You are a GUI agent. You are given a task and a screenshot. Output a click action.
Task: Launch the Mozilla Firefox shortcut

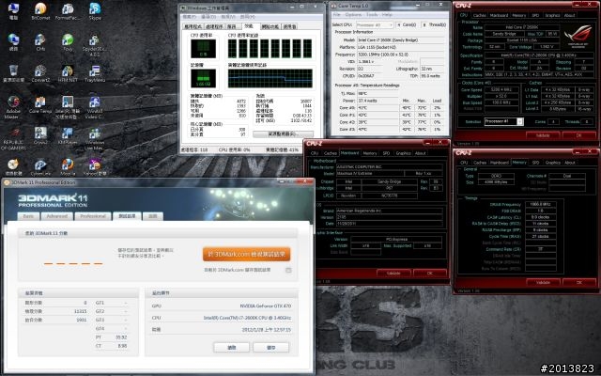[x=68, y=167]
